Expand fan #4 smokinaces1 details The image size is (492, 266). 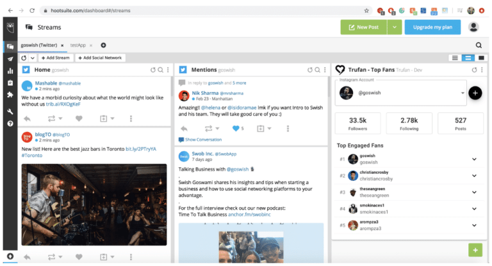click(x=474, y=209)
